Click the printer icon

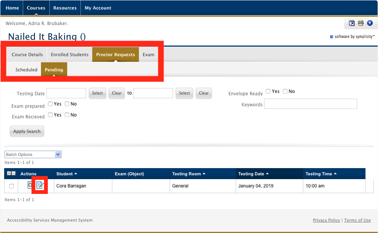coord(361,23)
